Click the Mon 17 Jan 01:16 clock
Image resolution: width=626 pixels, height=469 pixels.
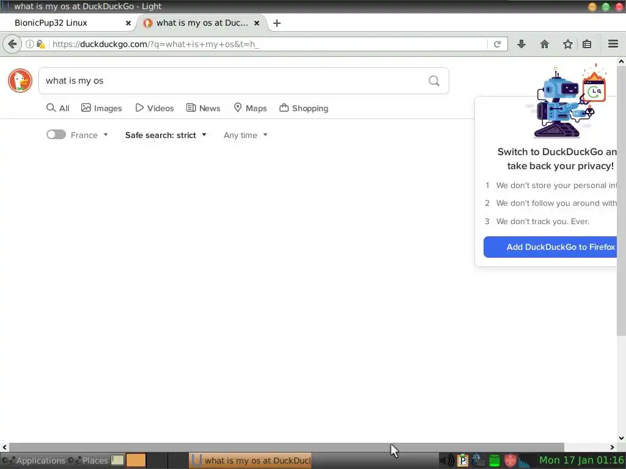pos(581,460)
